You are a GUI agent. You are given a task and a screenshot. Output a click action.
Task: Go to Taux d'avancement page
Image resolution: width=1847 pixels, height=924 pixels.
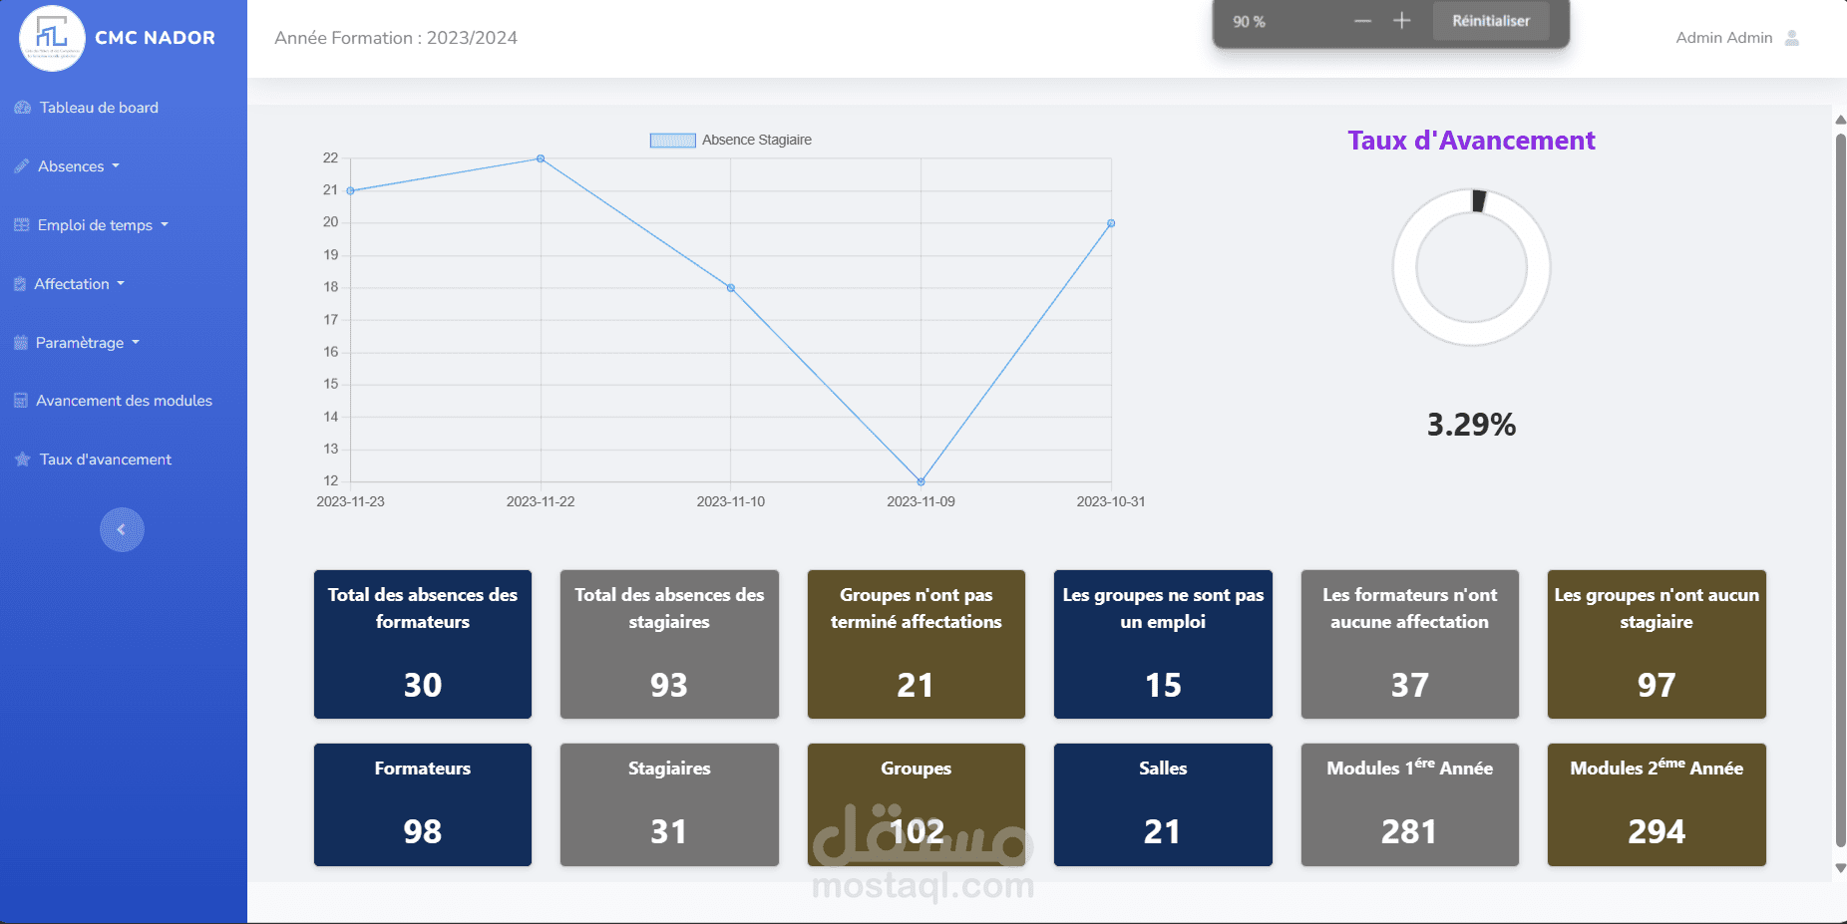106,460
